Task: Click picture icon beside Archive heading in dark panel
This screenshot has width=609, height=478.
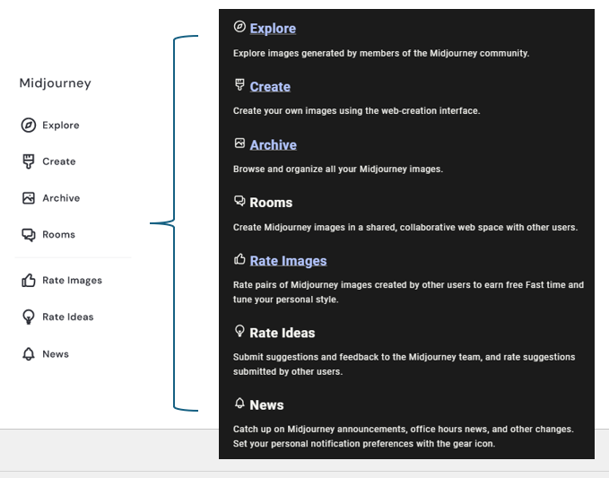Action: coord(239,143)
